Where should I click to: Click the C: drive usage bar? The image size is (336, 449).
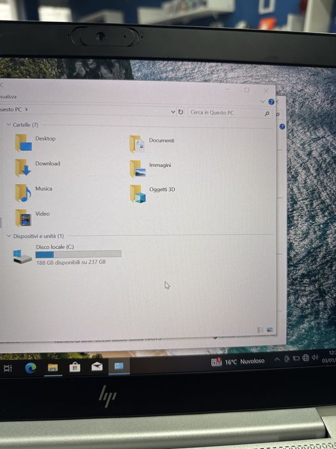coord(78,254)
